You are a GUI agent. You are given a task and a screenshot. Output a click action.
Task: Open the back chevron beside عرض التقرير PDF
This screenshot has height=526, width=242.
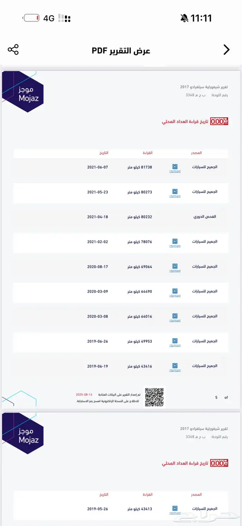226,50
